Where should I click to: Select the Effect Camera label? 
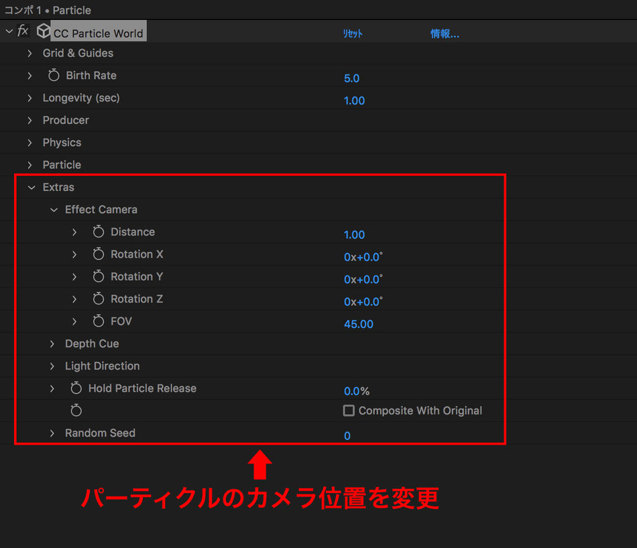pyautogui.click(x=101, y=209)
